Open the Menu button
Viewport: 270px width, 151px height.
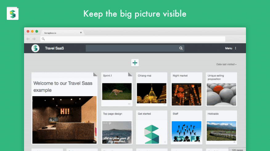tap(228, 48)
